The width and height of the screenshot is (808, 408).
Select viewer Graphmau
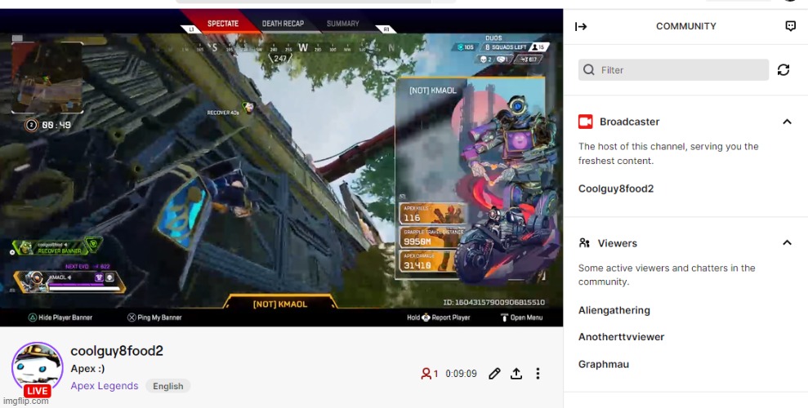[x=604, y=364]
